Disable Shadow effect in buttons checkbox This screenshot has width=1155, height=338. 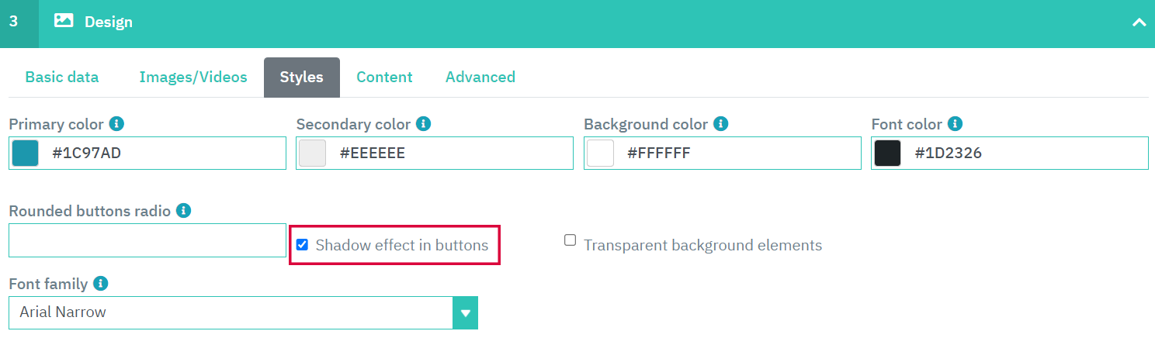pyautogui.click(x=303, y=245)
